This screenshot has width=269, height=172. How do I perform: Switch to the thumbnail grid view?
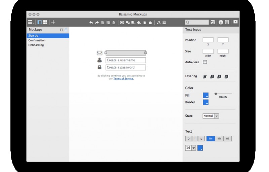pos(45,22)
